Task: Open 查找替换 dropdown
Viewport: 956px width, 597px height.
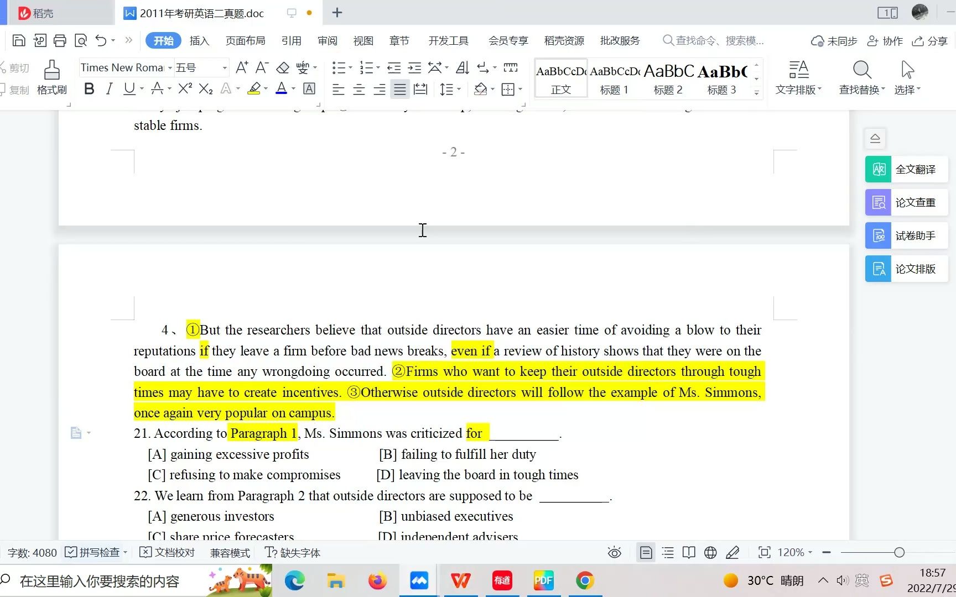Action: (861, 78)
